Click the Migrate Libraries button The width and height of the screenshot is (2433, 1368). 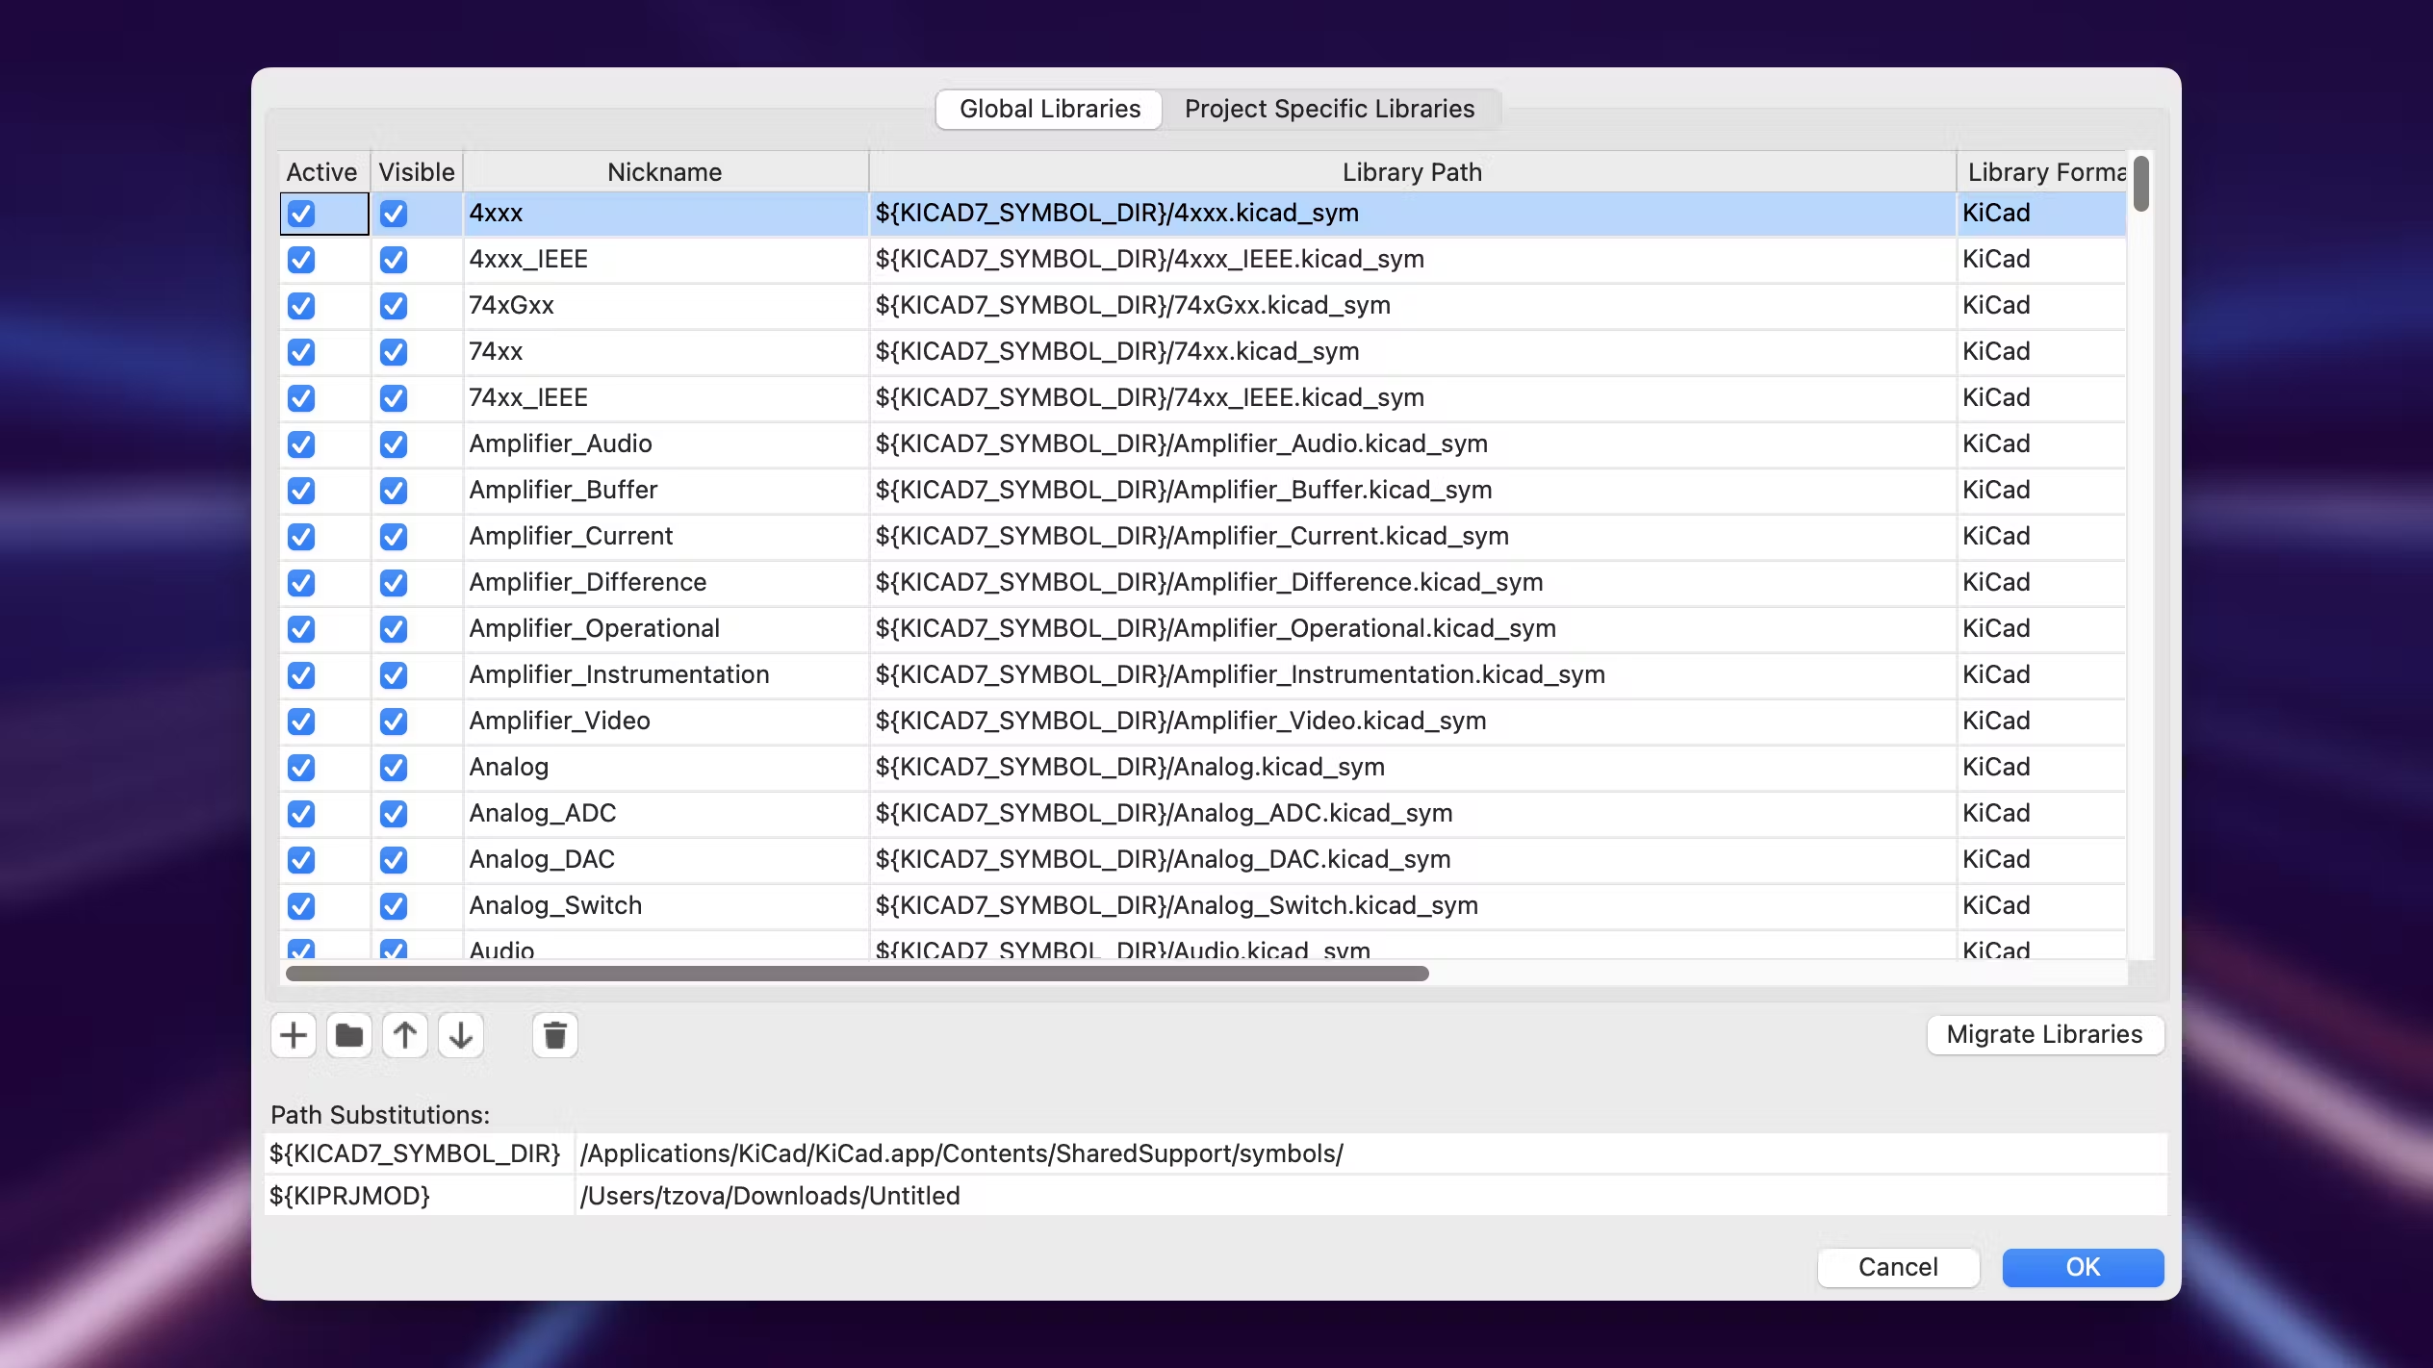point(2044,1034)
